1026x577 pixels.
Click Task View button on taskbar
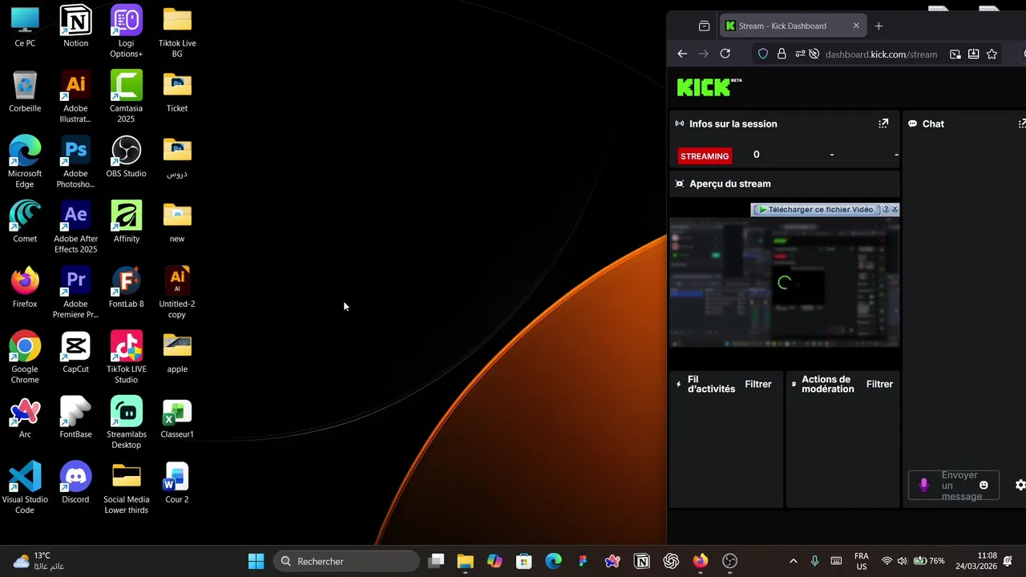[436, 561]
